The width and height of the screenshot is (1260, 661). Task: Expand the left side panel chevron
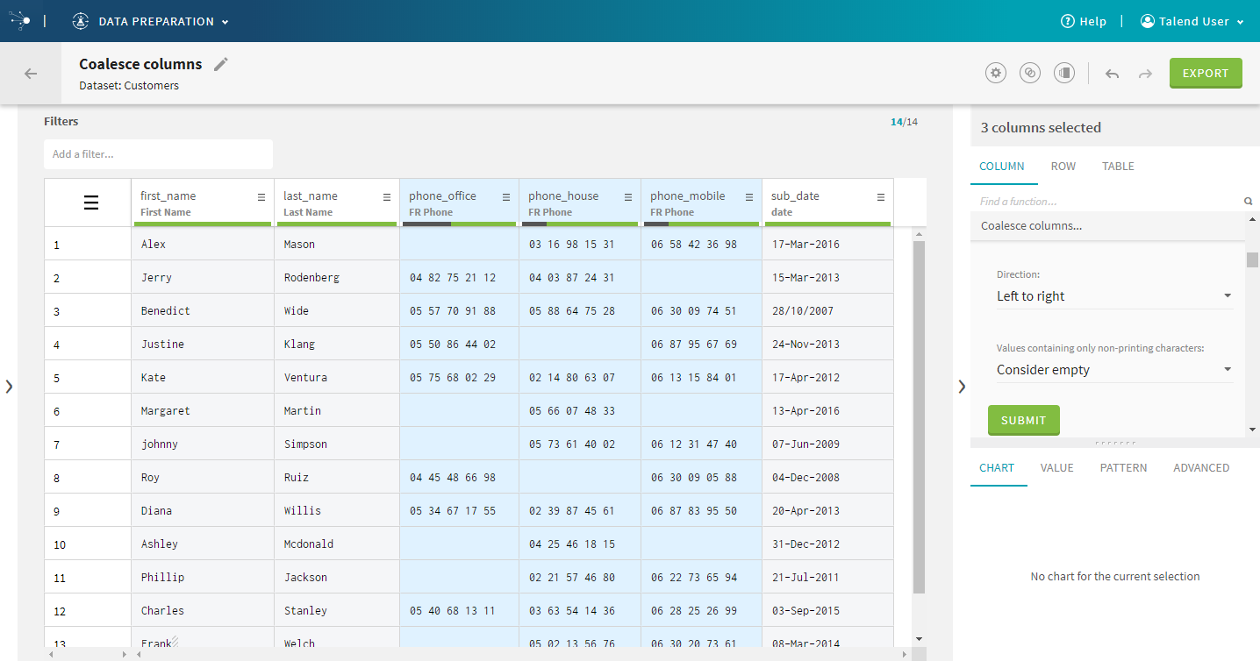9,386
